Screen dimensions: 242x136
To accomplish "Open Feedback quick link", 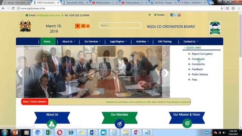I will 197,69.
